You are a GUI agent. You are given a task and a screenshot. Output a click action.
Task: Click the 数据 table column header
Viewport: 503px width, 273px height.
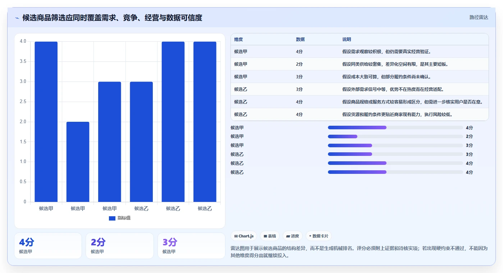(x=300, y=39)
